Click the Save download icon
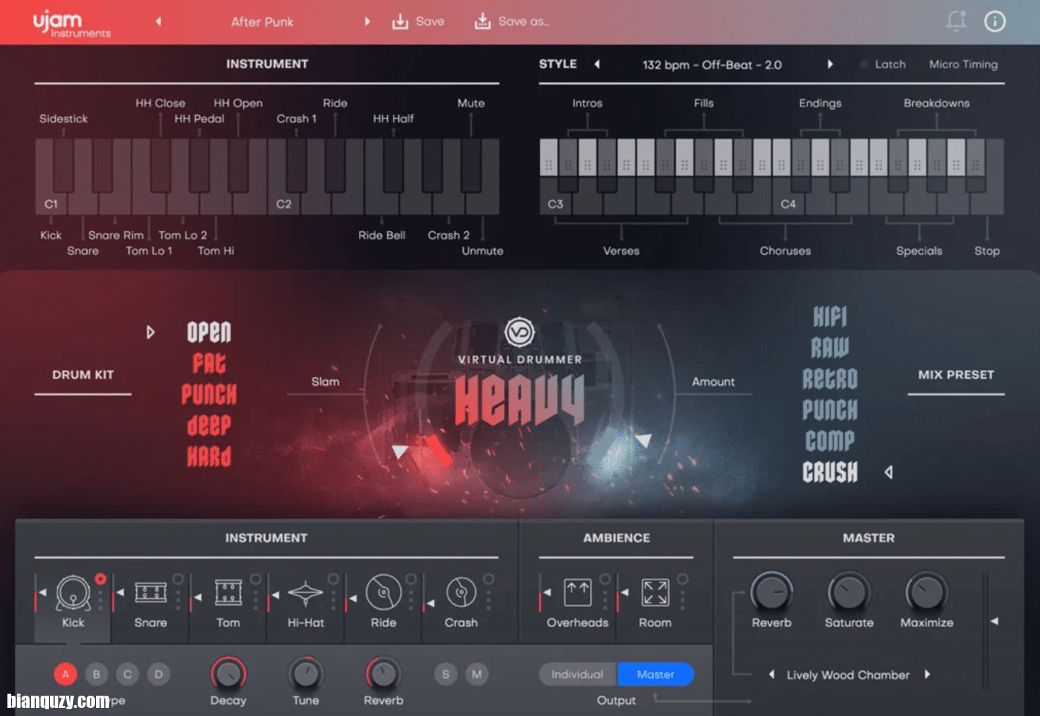 [x=400, y=22]
